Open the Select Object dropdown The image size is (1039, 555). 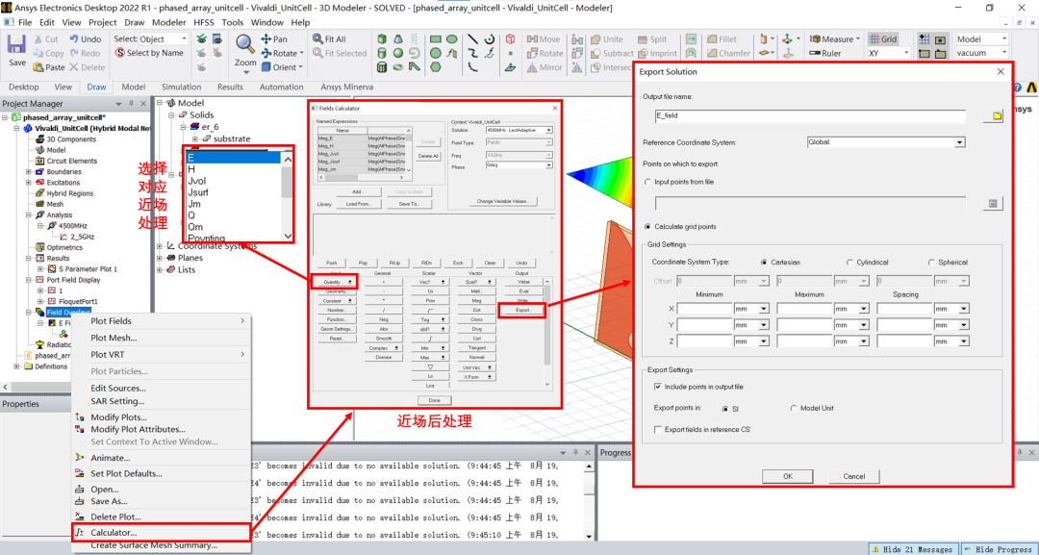click(150, 39)
